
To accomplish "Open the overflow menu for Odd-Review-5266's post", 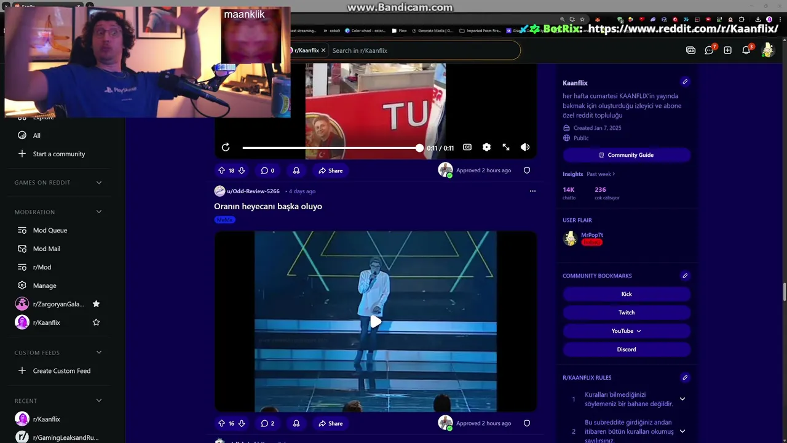I will click(x=532, y=191).
